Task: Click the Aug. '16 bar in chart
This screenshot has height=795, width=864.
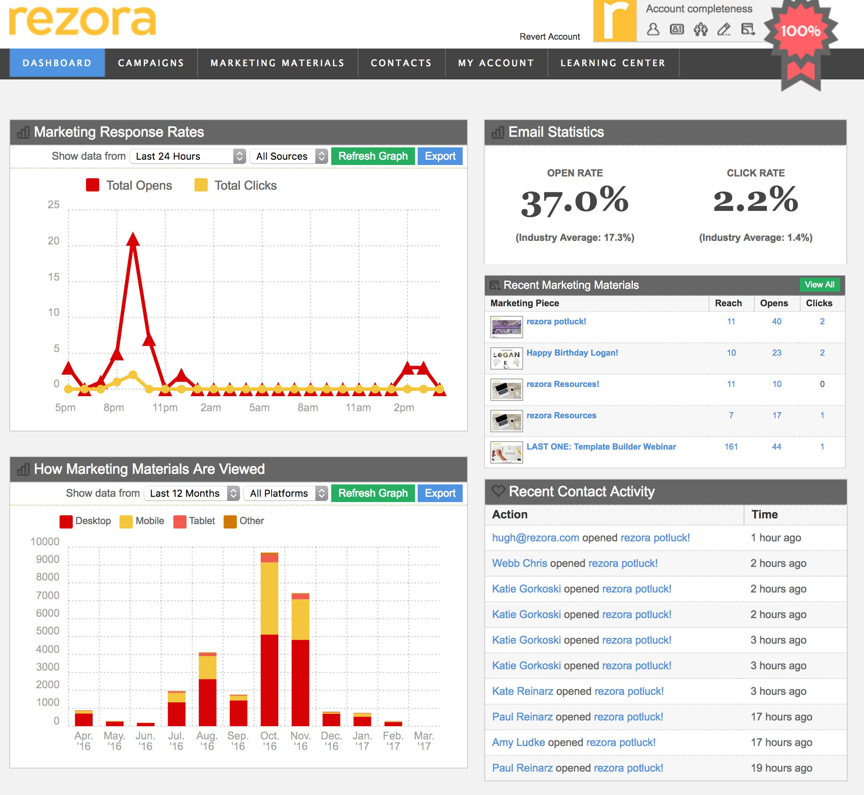Action: [x=208, y=689]
